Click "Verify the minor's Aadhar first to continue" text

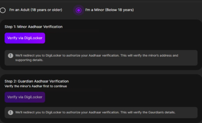click(36, 86)
